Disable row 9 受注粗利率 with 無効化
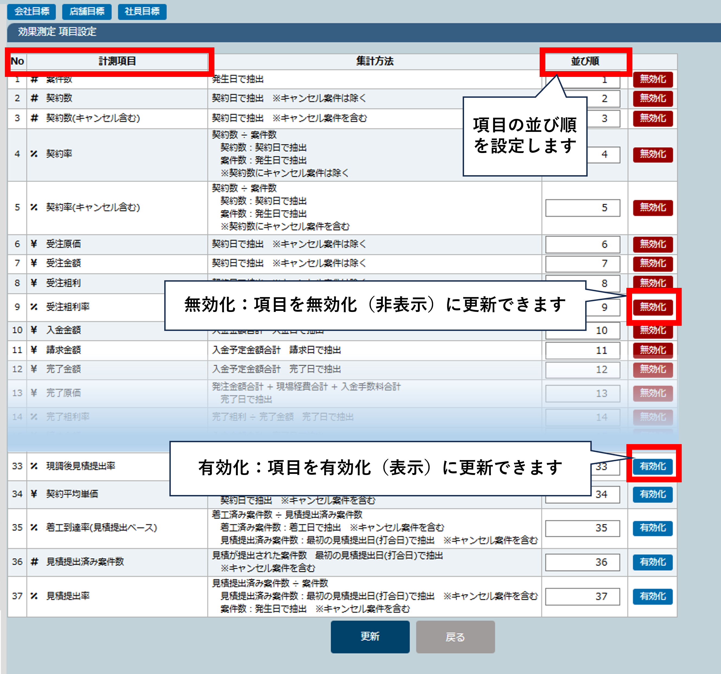This screenshot has width=721, height=674. [652, 307]
